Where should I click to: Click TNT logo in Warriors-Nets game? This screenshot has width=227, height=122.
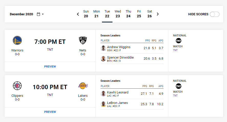click(x=179, y=41)
